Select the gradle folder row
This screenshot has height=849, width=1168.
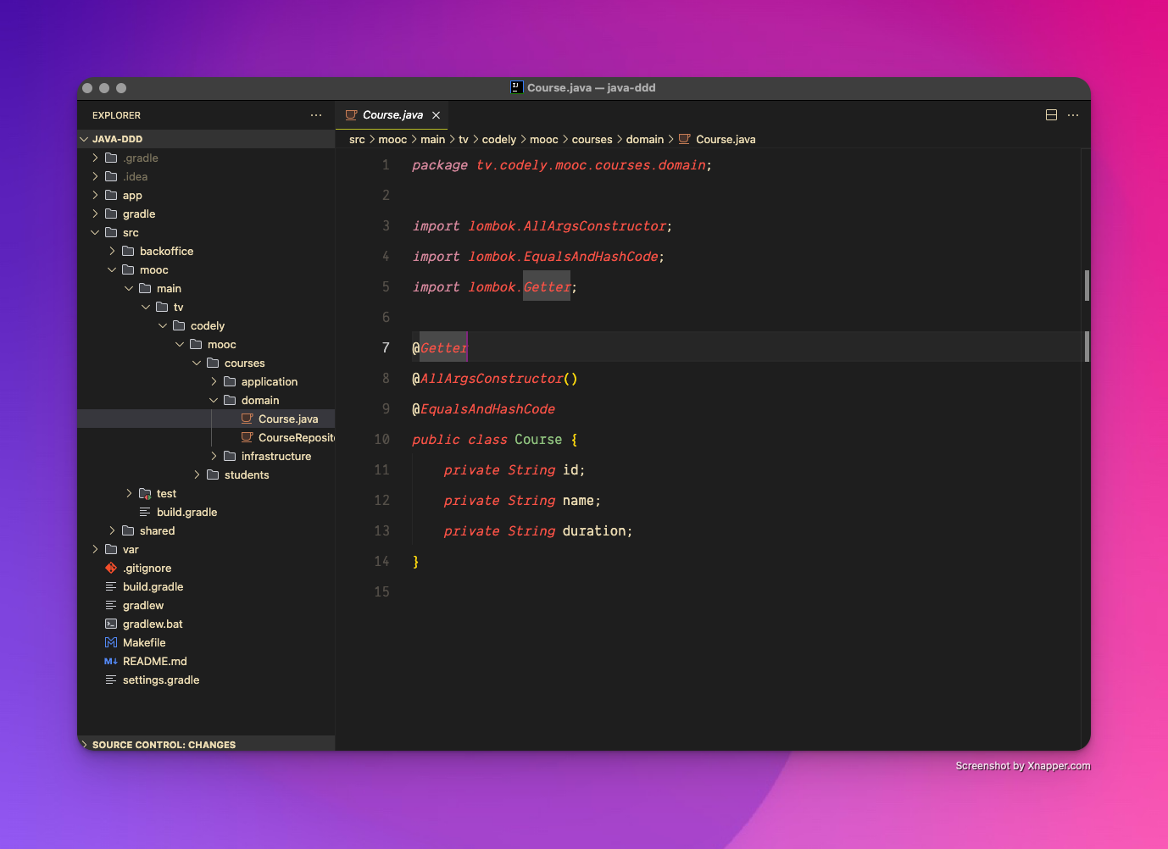pyautogui.click(x=206, y=214)
